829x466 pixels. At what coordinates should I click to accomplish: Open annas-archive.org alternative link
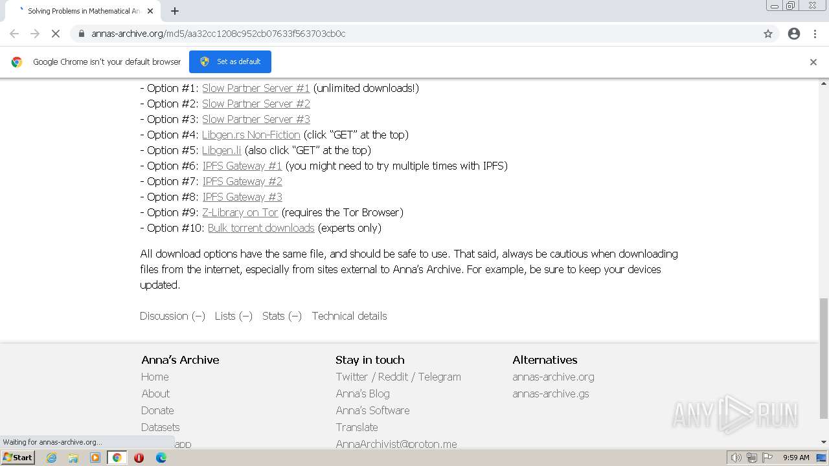553,377
